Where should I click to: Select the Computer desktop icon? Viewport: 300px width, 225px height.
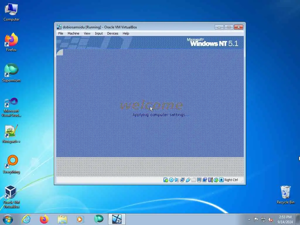11,12
